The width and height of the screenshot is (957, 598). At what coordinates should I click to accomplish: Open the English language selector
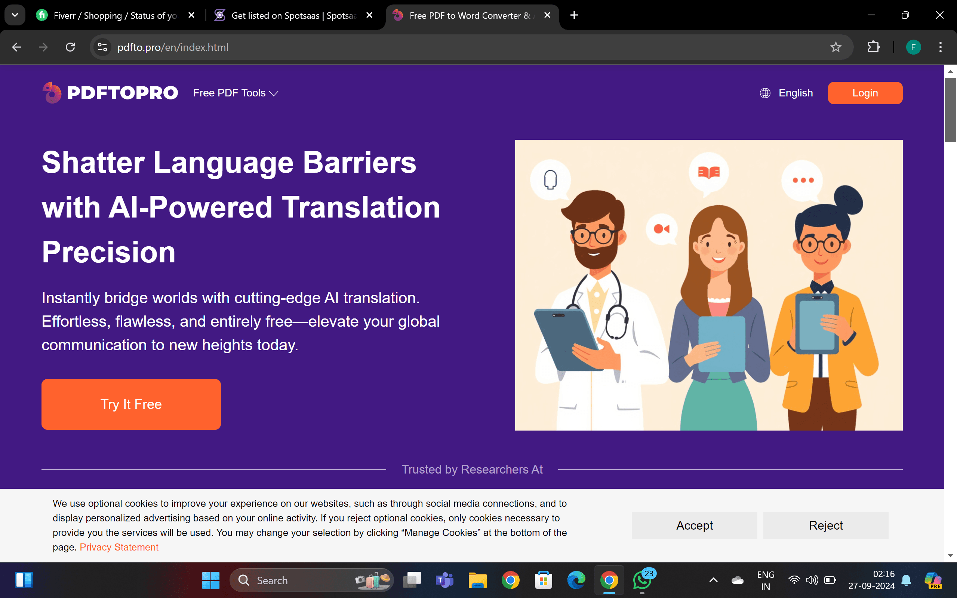coord(786,93)
